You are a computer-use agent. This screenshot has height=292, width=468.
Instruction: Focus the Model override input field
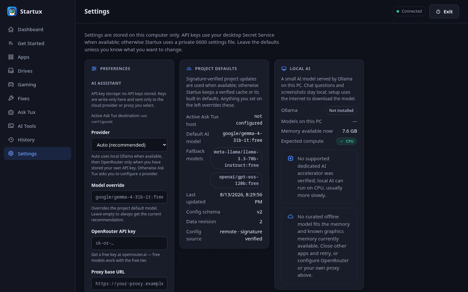click(x=129, y=197)
